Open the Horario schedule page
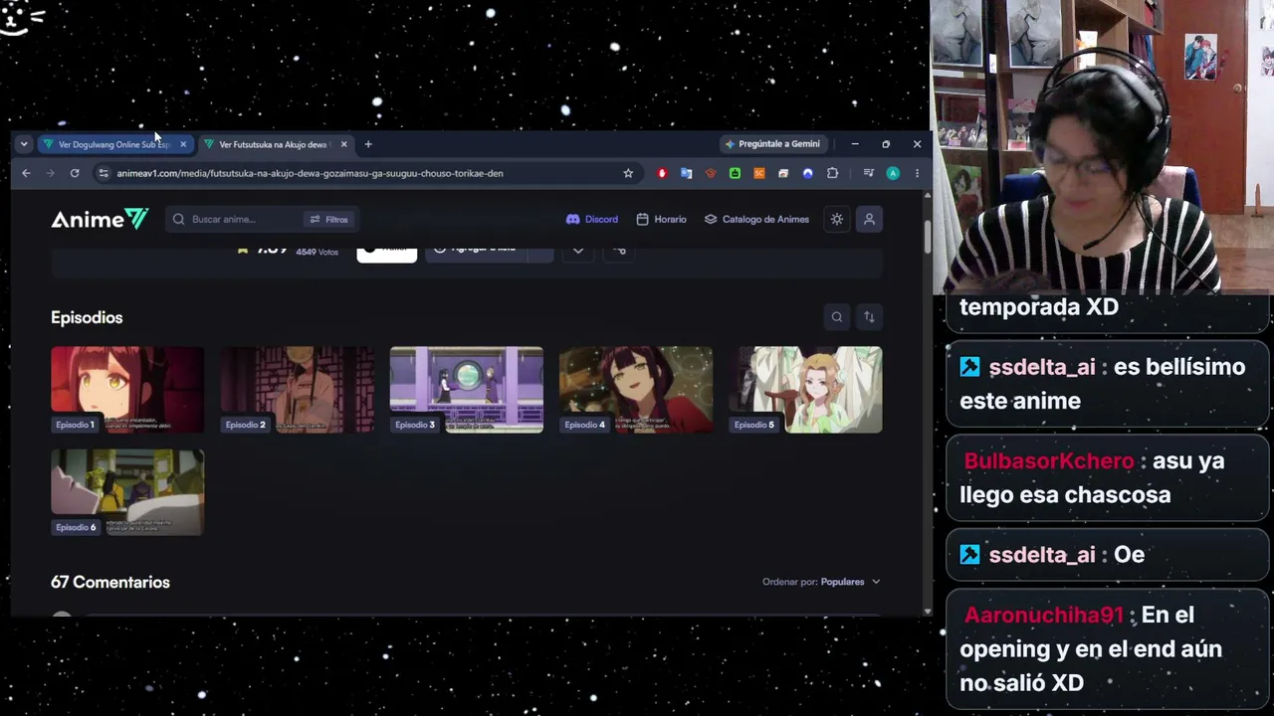This screenshot has width=1274, height=716. point(661,219)
